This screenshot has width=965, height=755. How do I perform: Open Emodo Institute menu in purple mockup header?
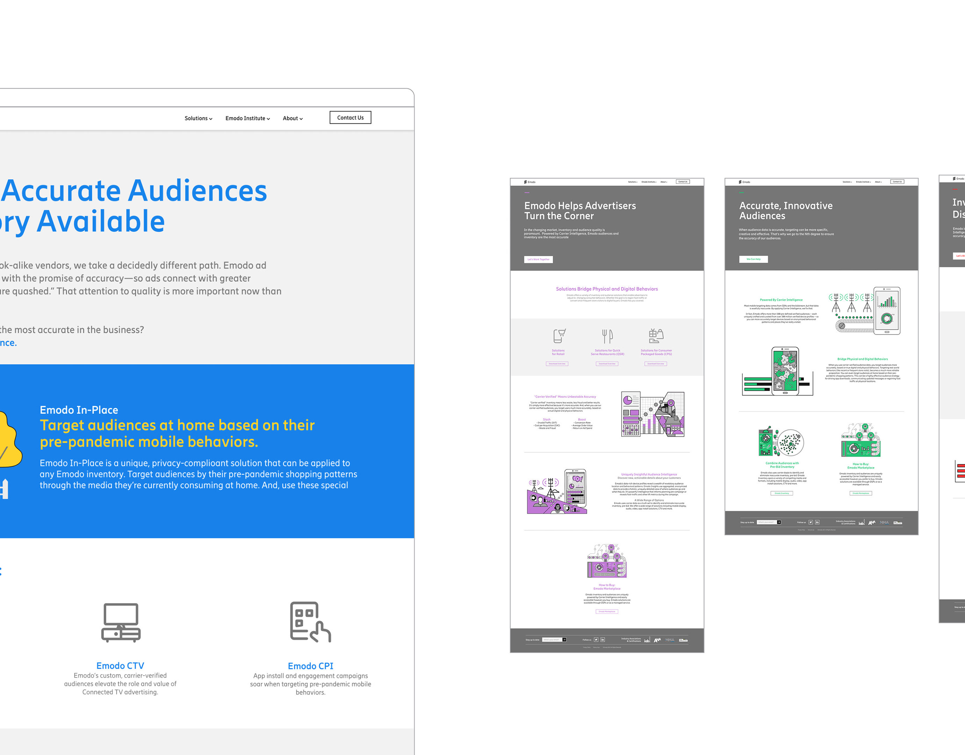(x=649, y=182)
